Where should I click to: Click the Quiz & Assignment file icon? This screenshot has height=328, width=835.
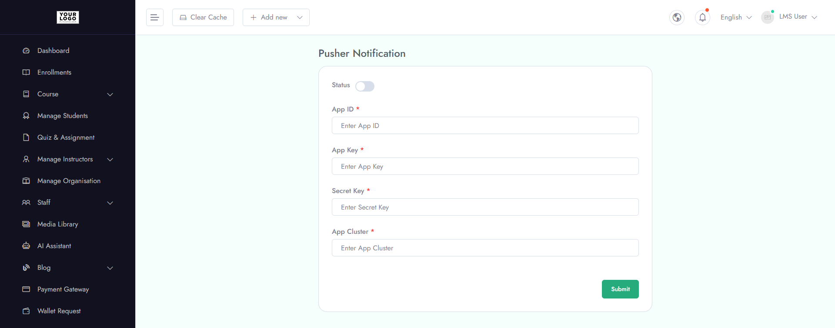coord(26,138)
